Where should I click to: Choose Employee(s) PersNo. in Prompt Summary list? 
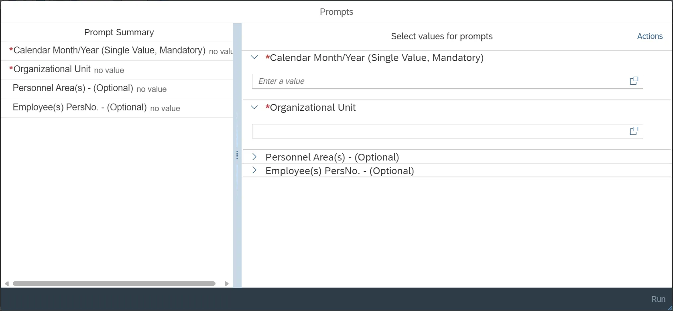pyautogui.click(x=79, y=108)
